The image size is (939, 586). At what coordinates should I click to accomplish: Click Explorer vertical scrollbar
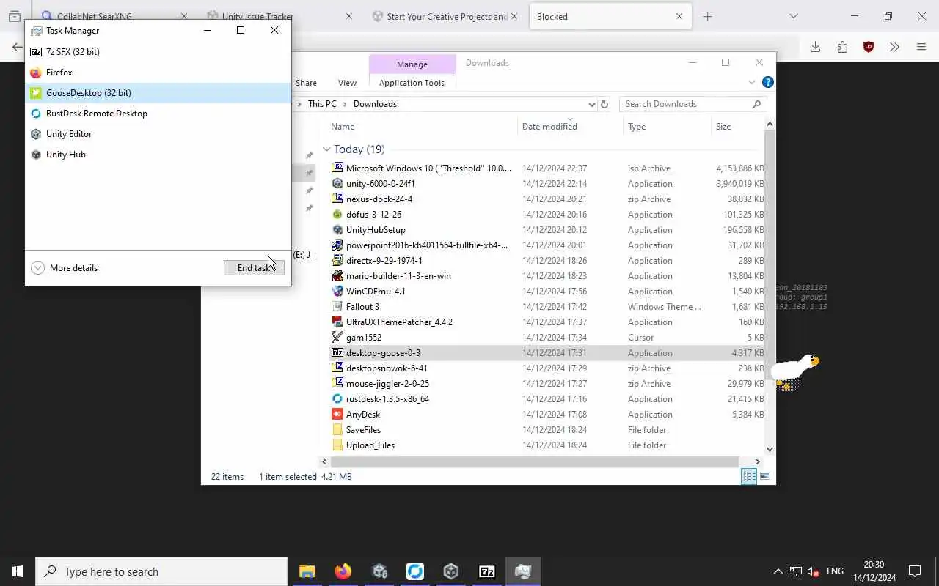coord(770,255)
